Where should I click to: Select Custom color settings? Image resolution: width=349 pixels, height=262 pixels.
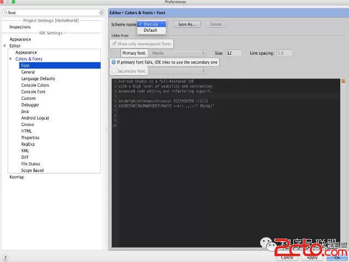28,98
